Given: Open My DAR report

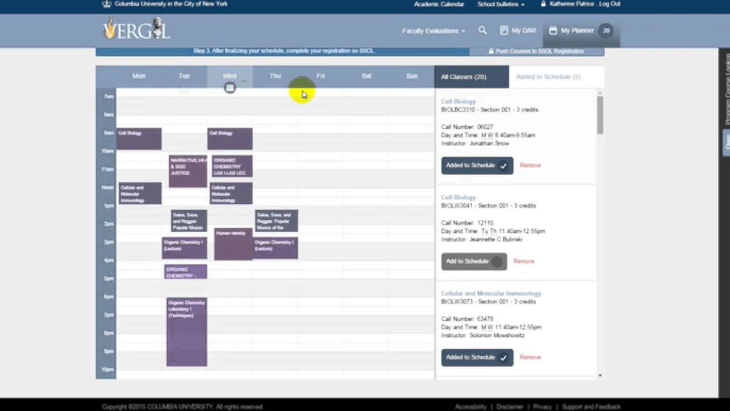Looking at the screenshot, I should [x=518, y=31].
